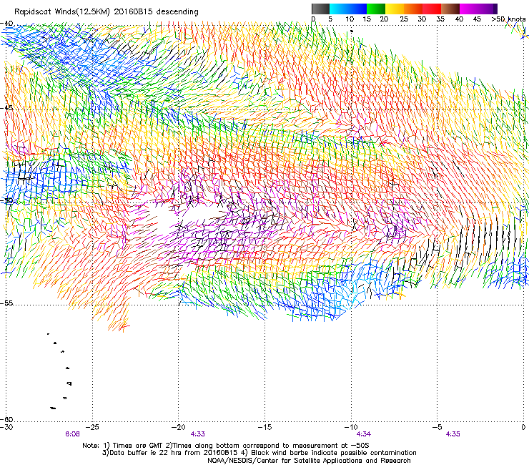Image resolution: width=529 pixels, height=465 pixels.
Task: Click the swath time label '4:34'
Action: point(363,434)
